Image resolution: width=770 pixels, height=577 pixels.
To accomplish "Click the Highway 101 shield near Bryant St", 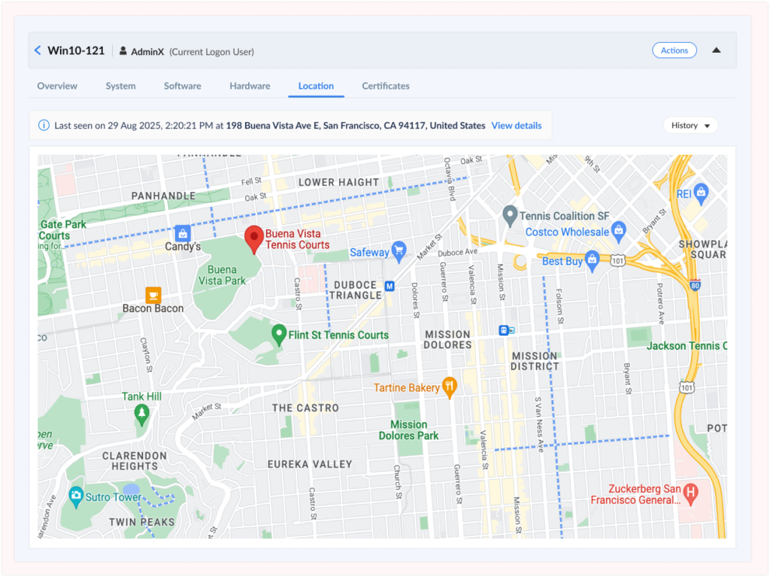I will (x=687, y=387).
